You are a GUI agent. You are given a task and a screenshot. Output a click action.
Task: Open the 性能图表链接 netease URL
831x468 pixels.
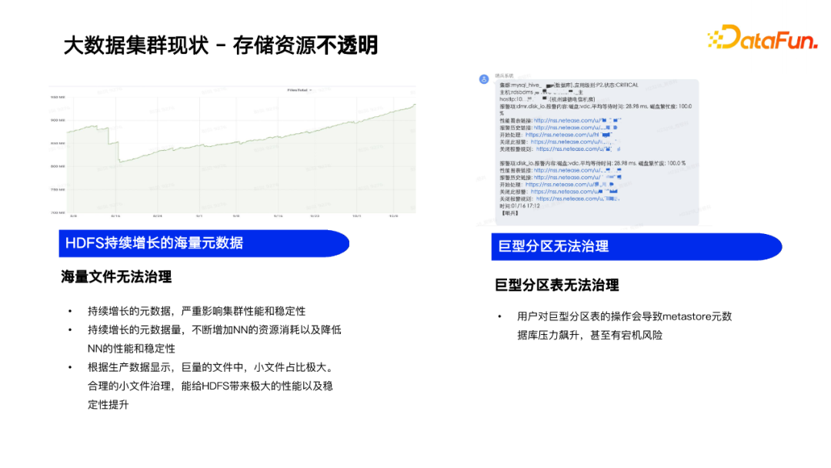click(x=566, y=120)
